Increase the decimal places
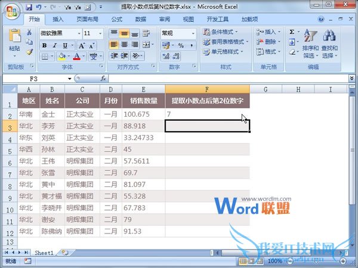The width and height of the screenshot is (358, 268). point(166,57)
